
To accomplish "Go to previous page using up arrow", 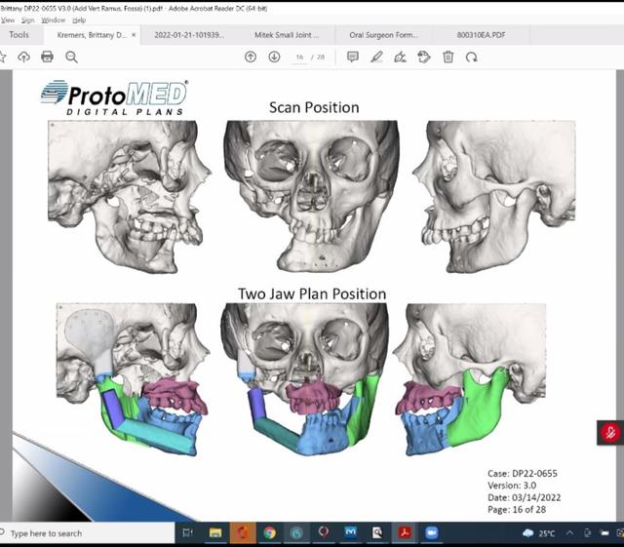I will (x=251, y=57).
